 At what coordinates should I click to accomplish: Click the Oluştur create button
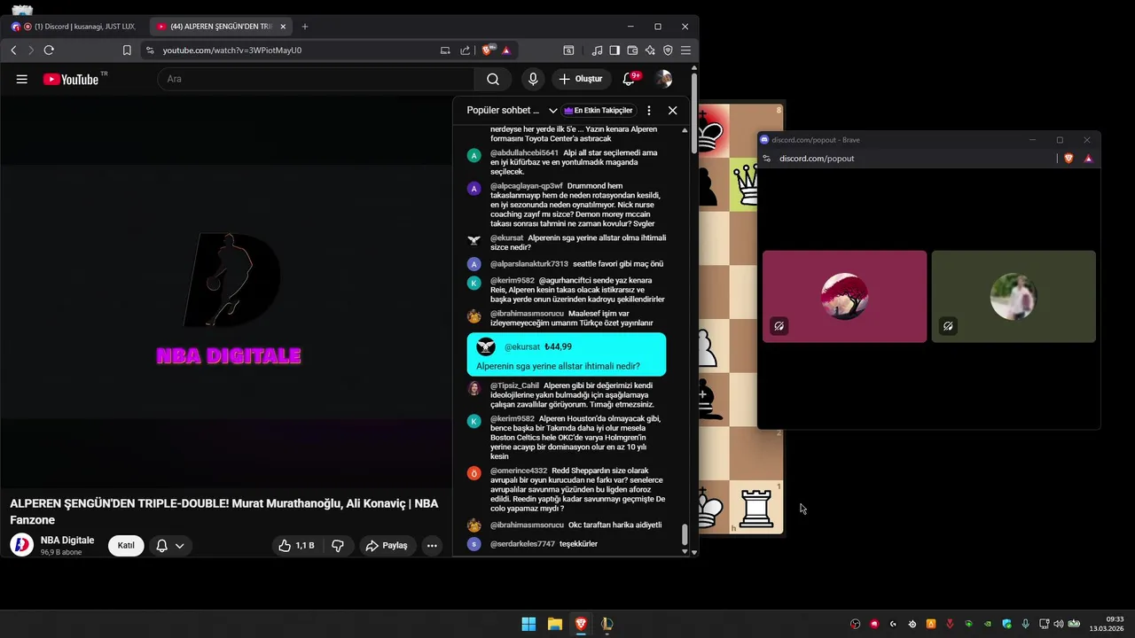[581, 79]
